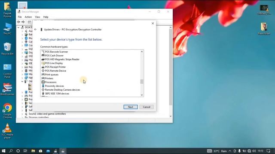Open network icon in system tray
This screenshot has height=154, width=275.
(249, 151)
